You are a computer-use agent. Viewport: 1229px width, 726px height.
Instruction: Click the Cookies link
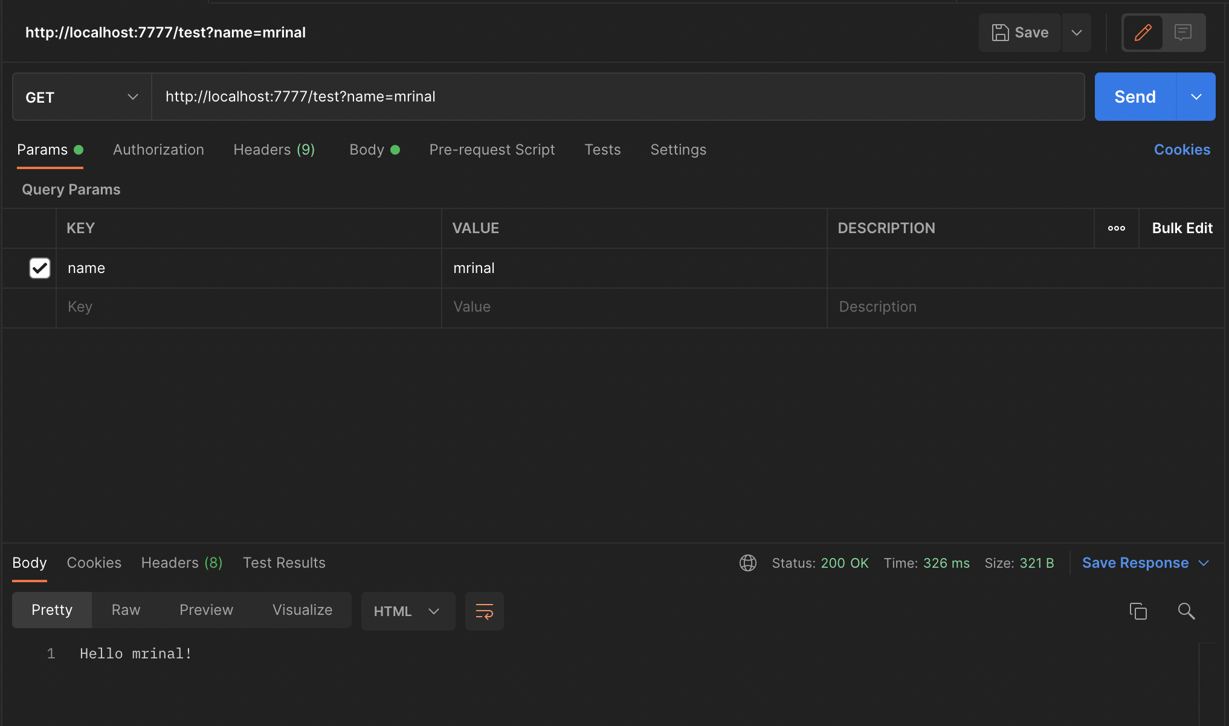pyautogui.click(x=1181, y=150)
